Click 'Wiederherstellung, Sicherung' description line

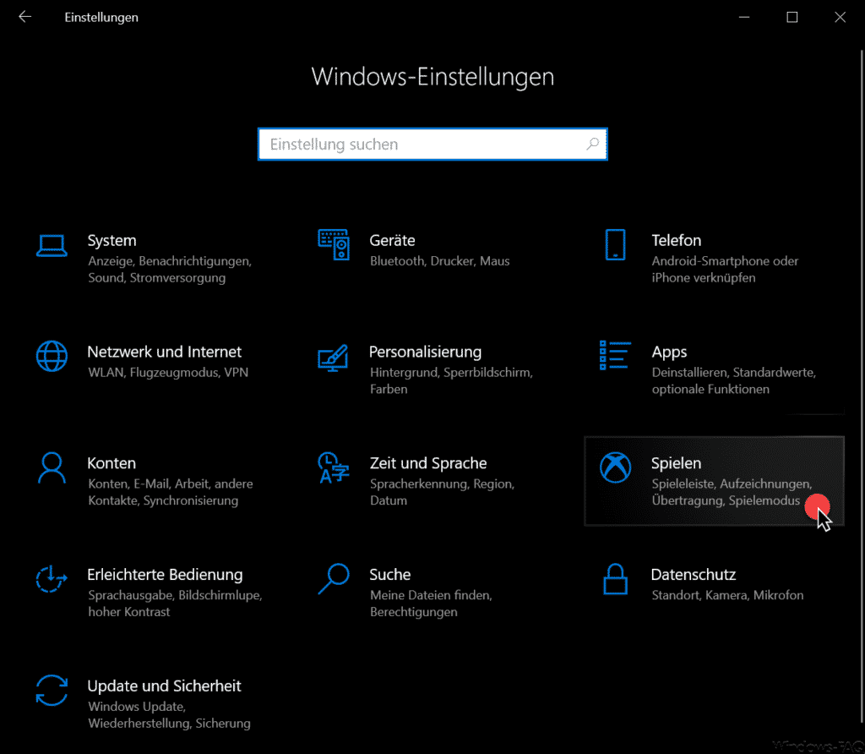[169, 724]
